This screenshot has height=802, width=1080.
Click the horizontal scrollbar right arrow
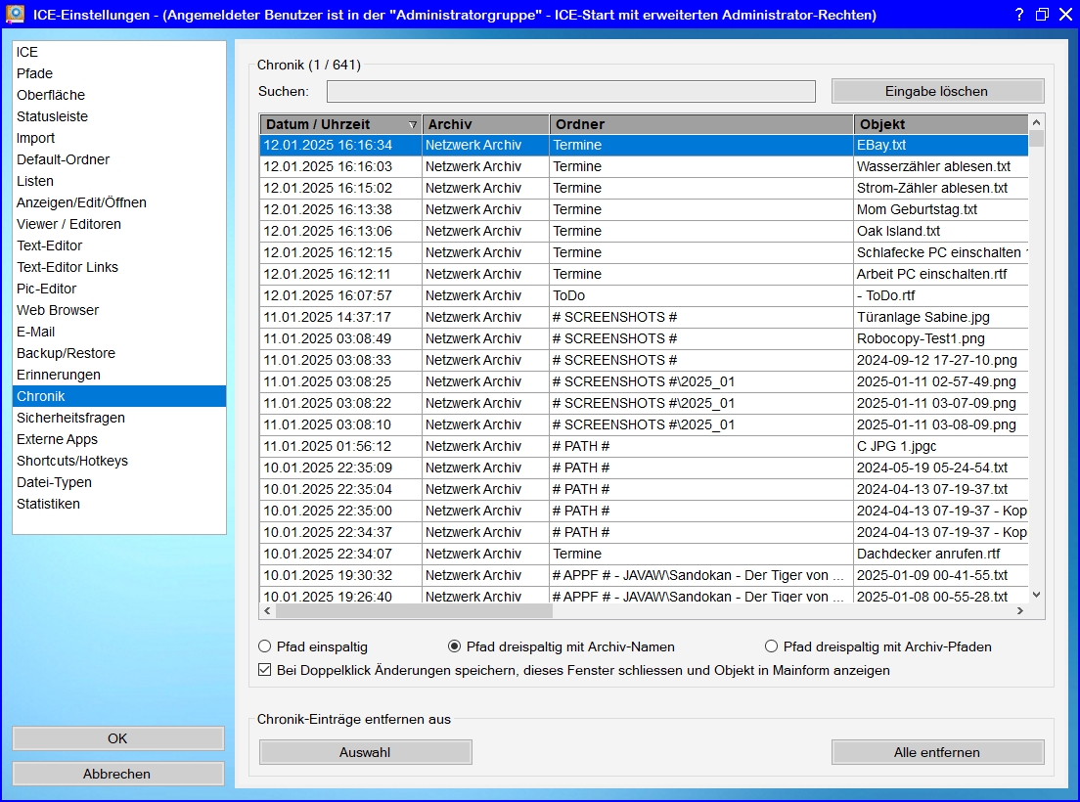[1020, 610]
